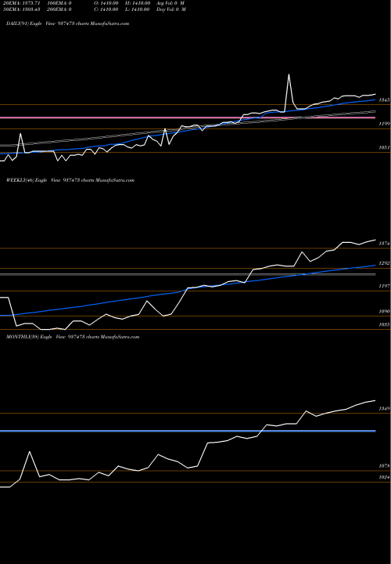This screenshot has height=564, width=391.
Task: Click the 1197 price label on weekly chart
Action: pyautogui.click(x=384, y=286)
